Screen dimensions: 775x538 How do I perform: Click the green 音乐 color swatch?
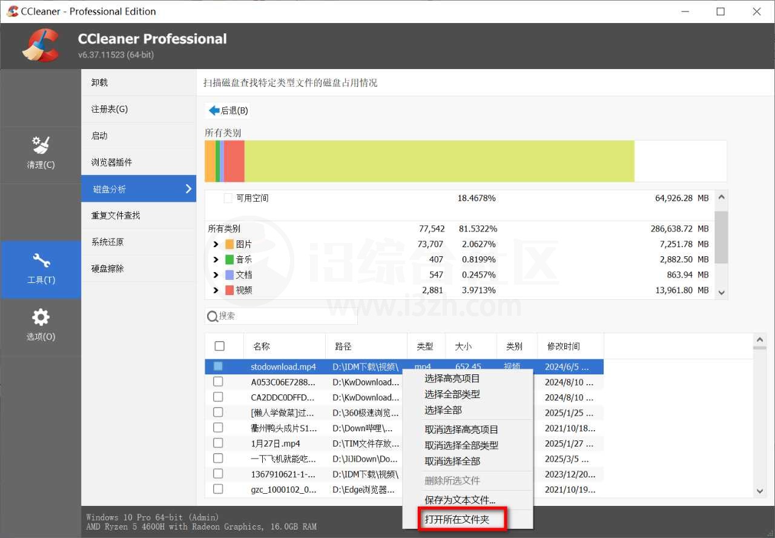point(229,259)
